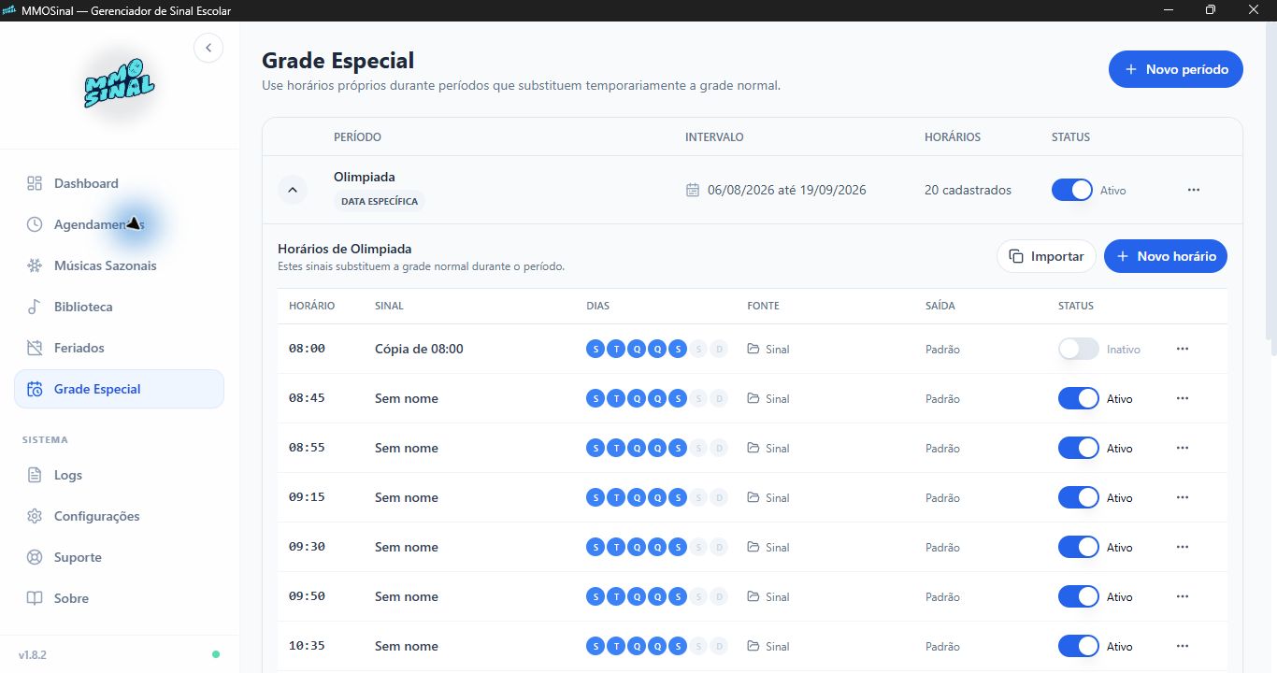Open the Biblioteca page
The height and width of the screenshot is (673, 1277).
119,307
